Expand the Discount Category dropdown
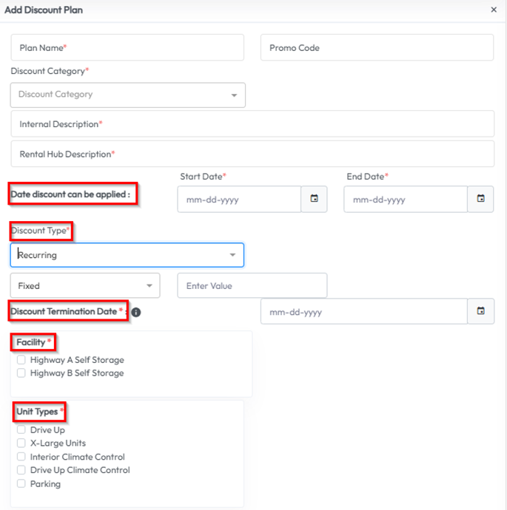 [127, 95]
